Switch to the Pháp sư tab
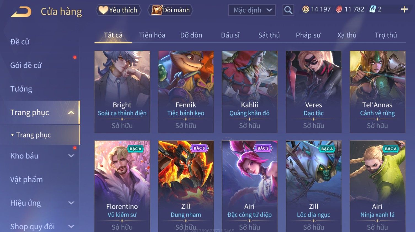415x232 pixels. tap(308, 35)
